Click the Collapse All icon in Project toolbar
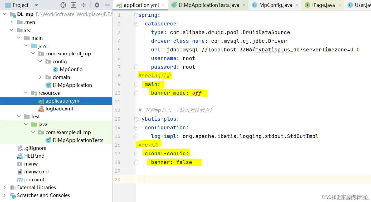 tap(84, 5)
